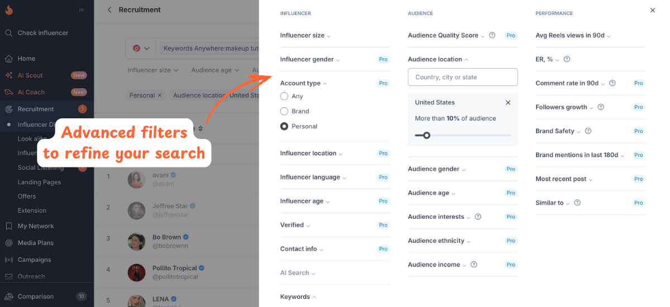
Task: Collapse the left sidebar
Action: 82,9
